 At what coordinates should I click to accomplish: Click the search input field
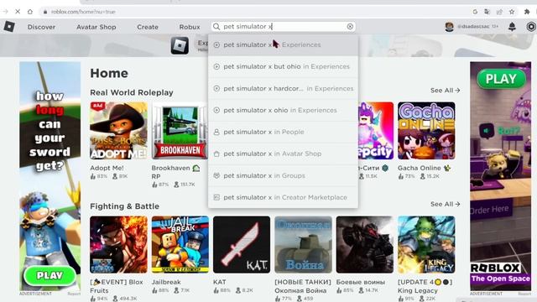[x=284, y=26]
